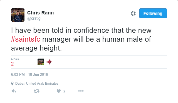Image resolution: width=178 pixels, height=103 pixels.
Task: Click the location pin icon
Action: click(12, 84)
